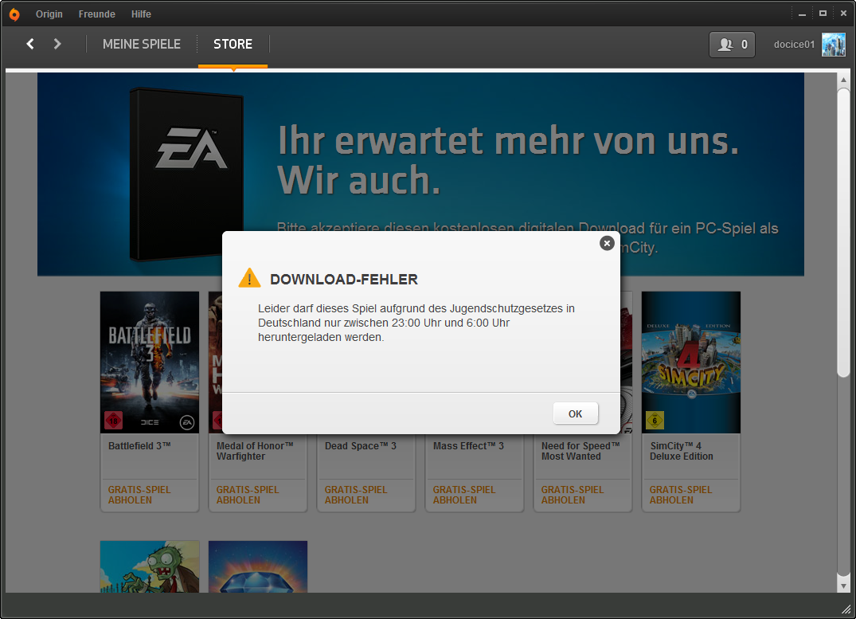Select the Store tab
The height and width of the screenshot is (619, 856).
tap(233, 44)
